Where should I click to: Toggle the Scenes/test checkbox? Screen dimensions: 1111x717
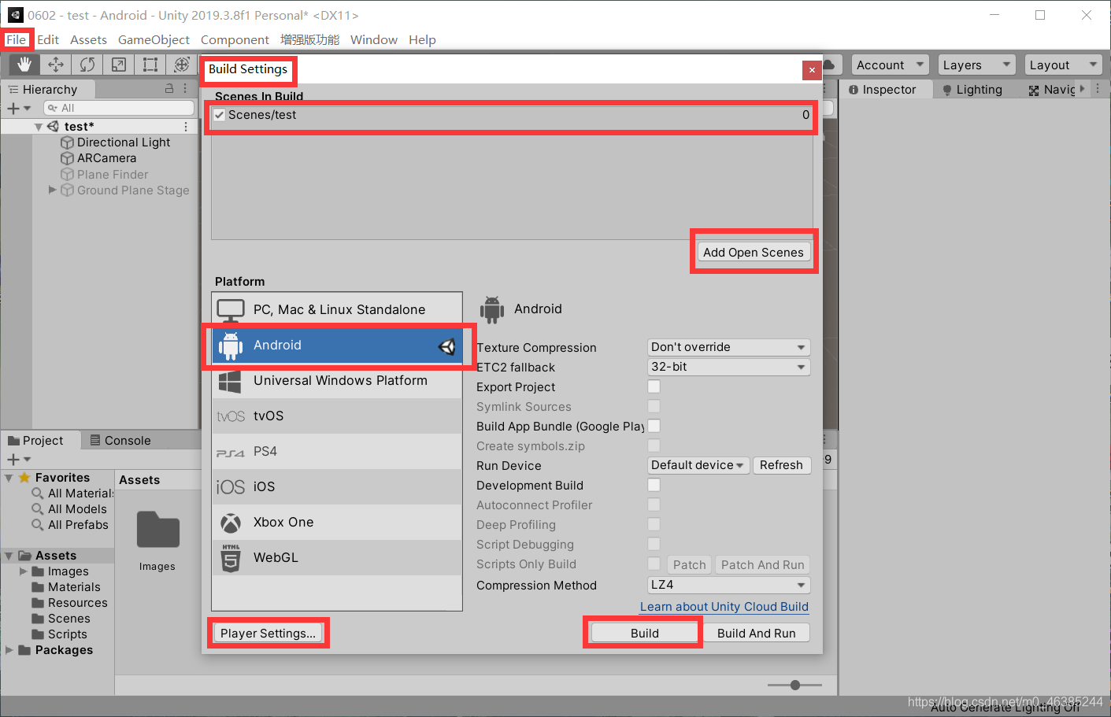[x=220, y=115]
